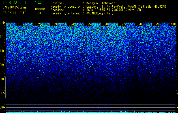178x113 pixels.
Task: Click the Observer name Masayuki Kobayashi
Action: pyautogui.click(x=102, y=3)
